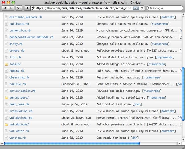Open bryanwoods author link in lint.rb row
This screenshot has height=149, width=185.
(165, 57)
